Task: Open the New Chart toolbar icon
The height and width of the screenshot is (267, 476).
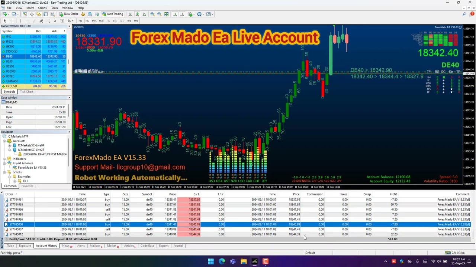Action: 6,14
